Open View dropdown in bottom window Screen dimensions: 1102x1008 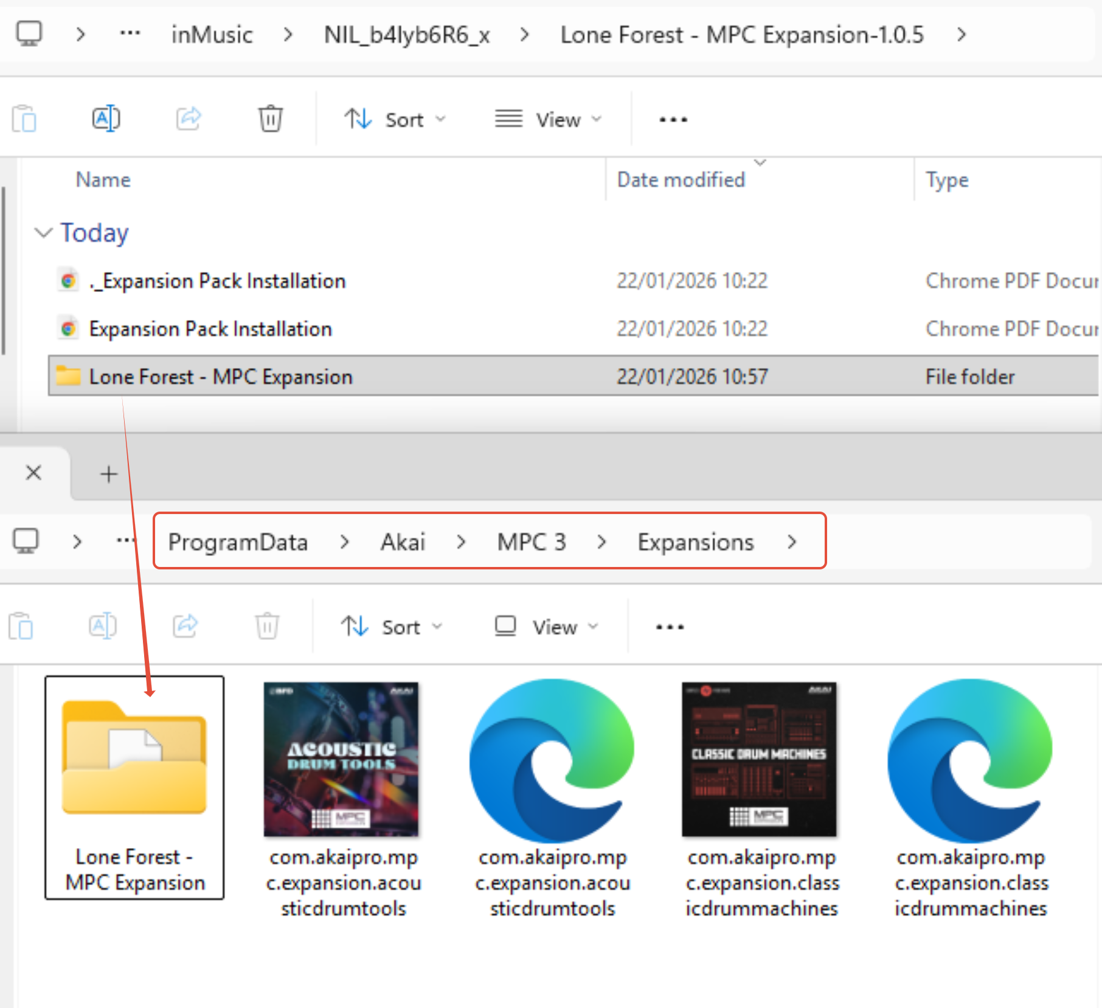pyautogui.click(x=546, y=627)
